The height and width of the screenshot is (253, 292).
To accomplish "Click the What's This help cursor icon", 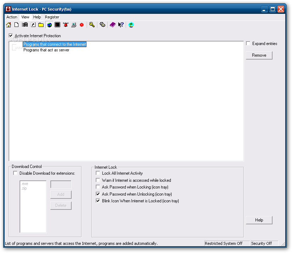I will tap(121, 24).
